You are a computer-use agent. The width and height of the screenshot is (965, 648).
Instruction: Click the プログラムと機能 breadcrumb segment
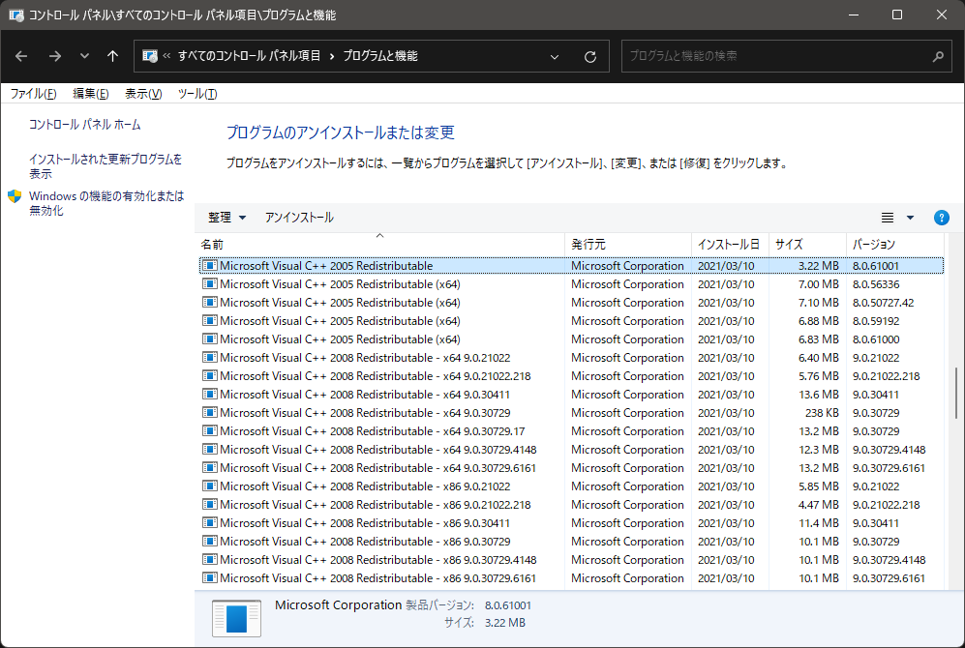(380, 56)
